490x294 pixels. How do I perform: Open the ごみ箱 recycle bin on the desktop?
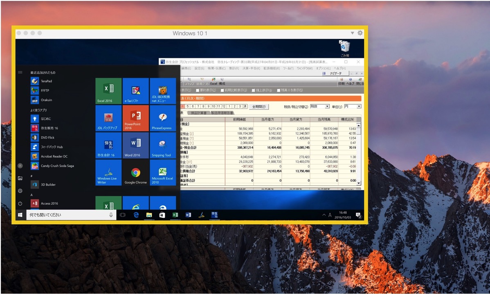345,48
